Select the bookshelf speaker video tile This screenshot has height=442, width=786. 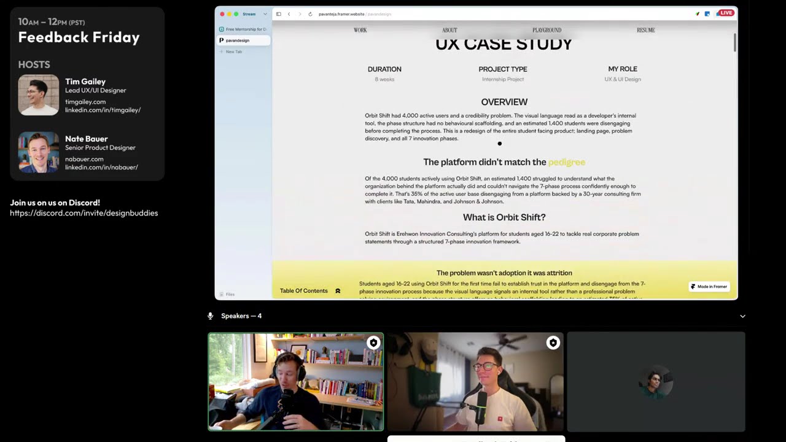[296, 382]
